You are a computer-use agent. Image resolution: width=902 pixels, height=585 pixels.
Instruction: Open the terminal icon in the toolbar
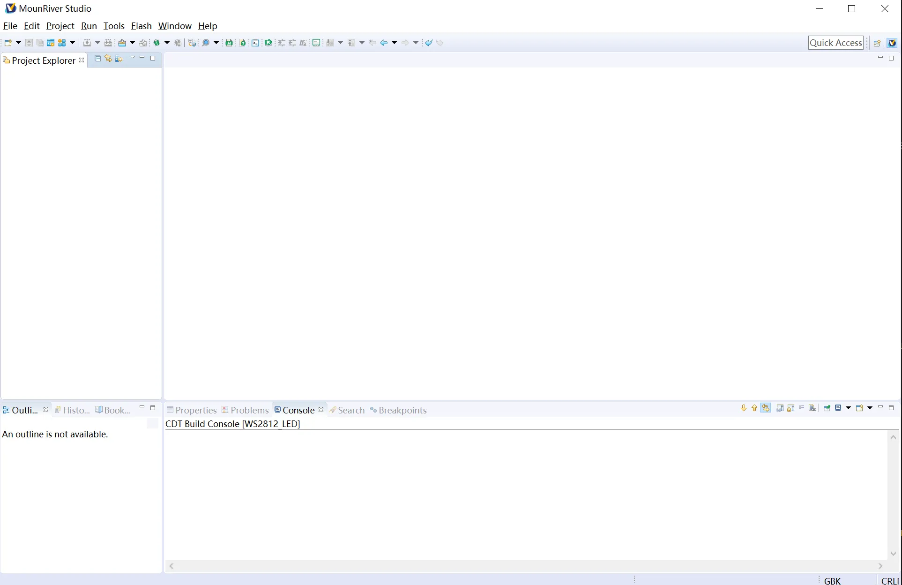tap(255, 43)
